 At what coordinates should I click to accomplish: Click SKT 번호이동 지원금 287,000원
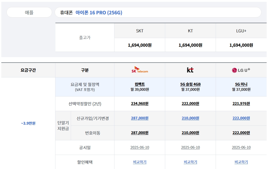[140, 133]
